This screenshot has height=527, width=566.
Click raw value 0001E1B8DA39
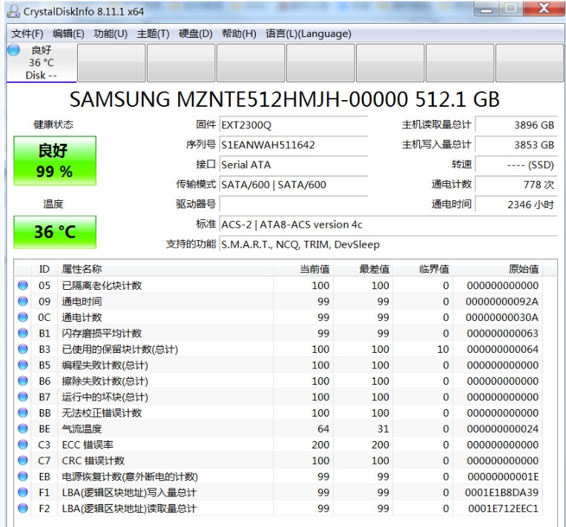(501, 493)
